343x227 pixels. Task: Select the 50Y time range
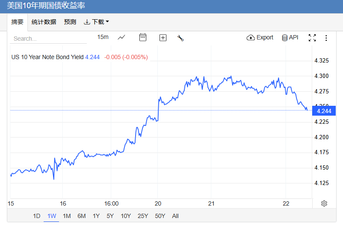click(160, 216)
